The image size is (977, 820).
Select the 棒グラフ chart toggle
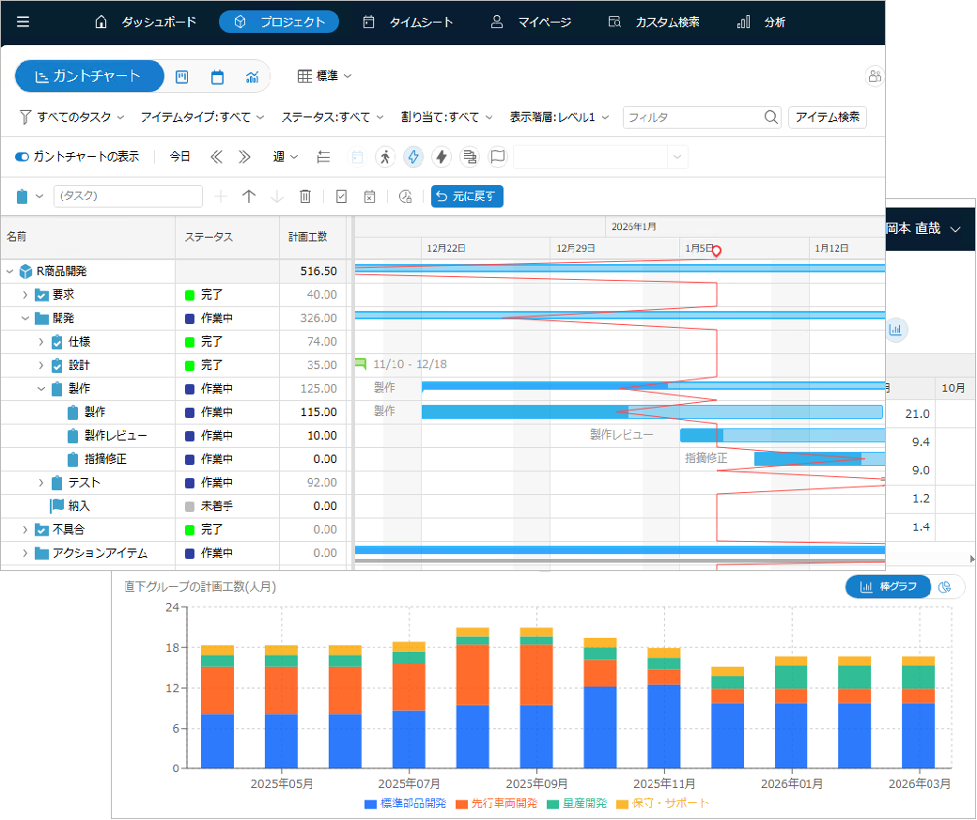tap(888, 586)
